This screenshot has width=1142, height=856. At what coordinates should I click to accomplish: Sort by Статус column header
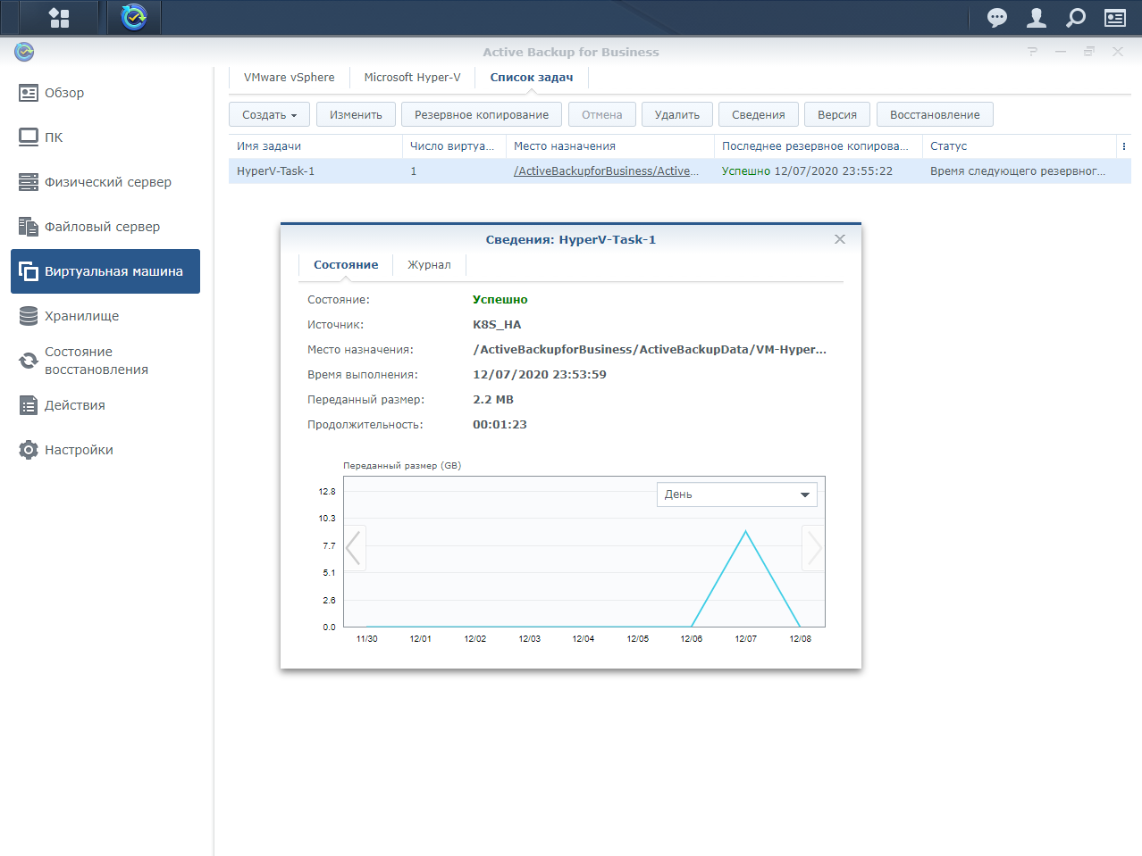pyautogui.click(x=1020, y=146)
